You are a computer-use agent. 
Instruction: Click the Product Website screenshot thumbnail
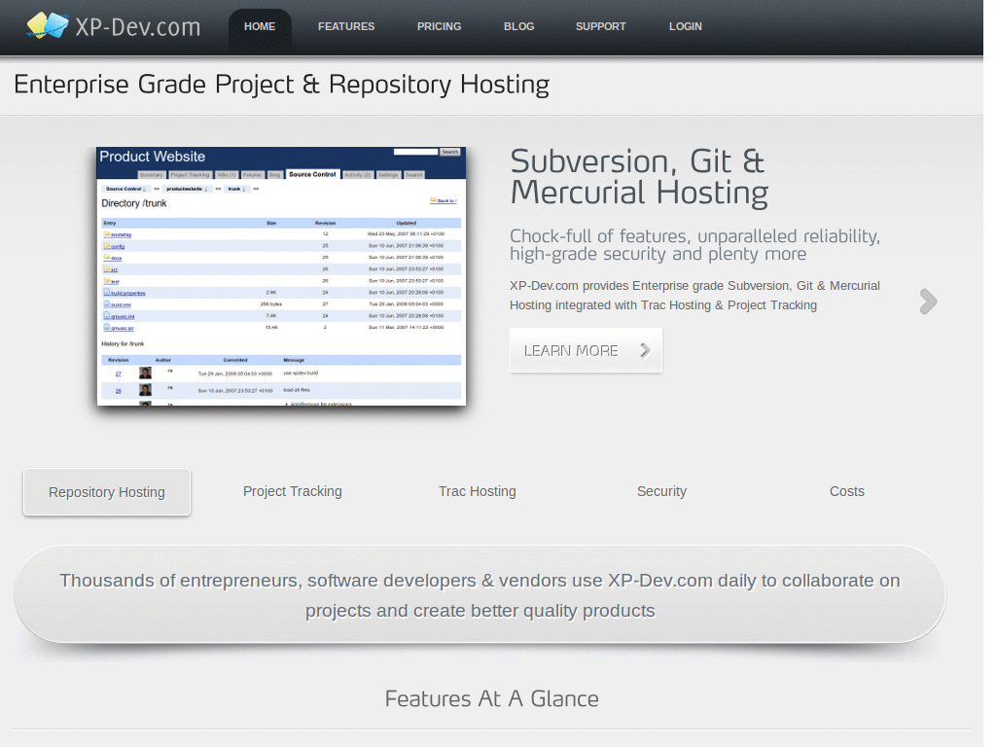[x=281, y=276]
